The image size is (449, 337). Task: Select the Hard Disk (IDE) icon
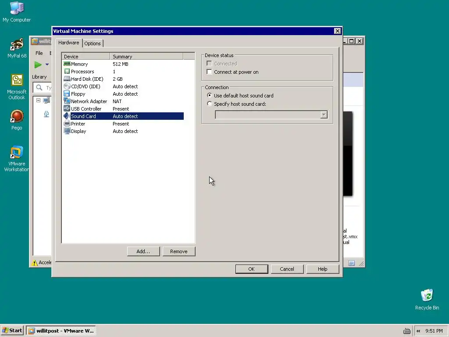click(67, 79)
